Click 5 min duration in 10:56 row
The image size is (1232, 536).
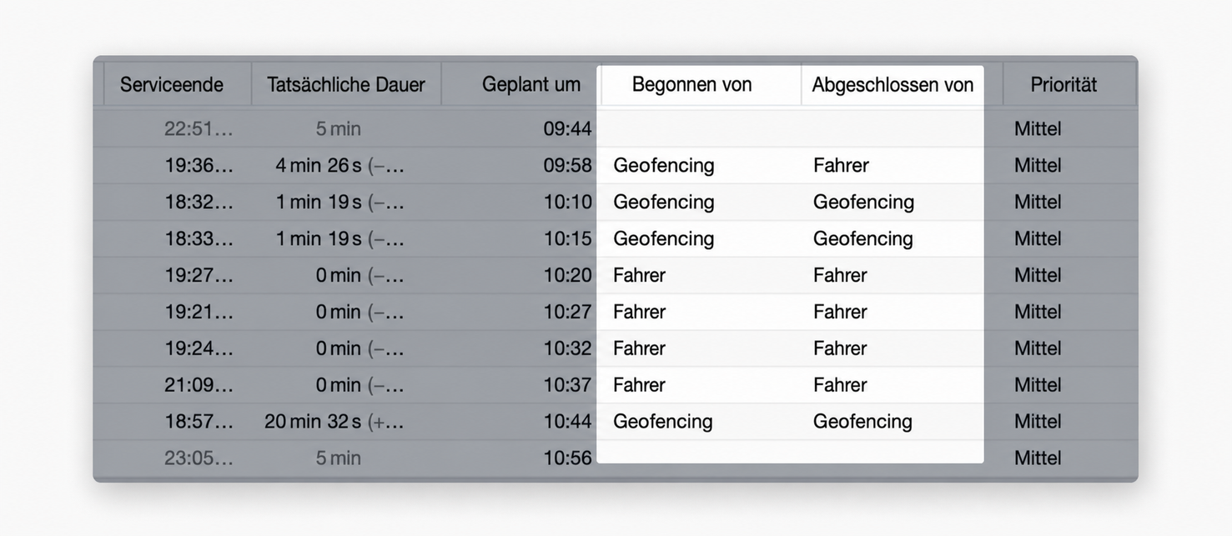point(338,458)
